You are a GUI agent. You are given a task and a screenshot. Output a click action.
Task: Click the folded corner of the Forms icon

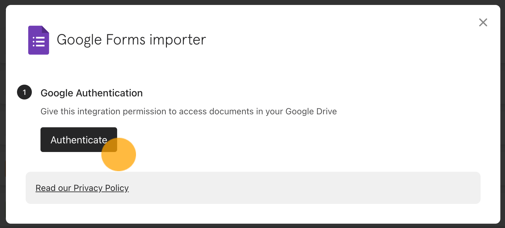point(45,29)
